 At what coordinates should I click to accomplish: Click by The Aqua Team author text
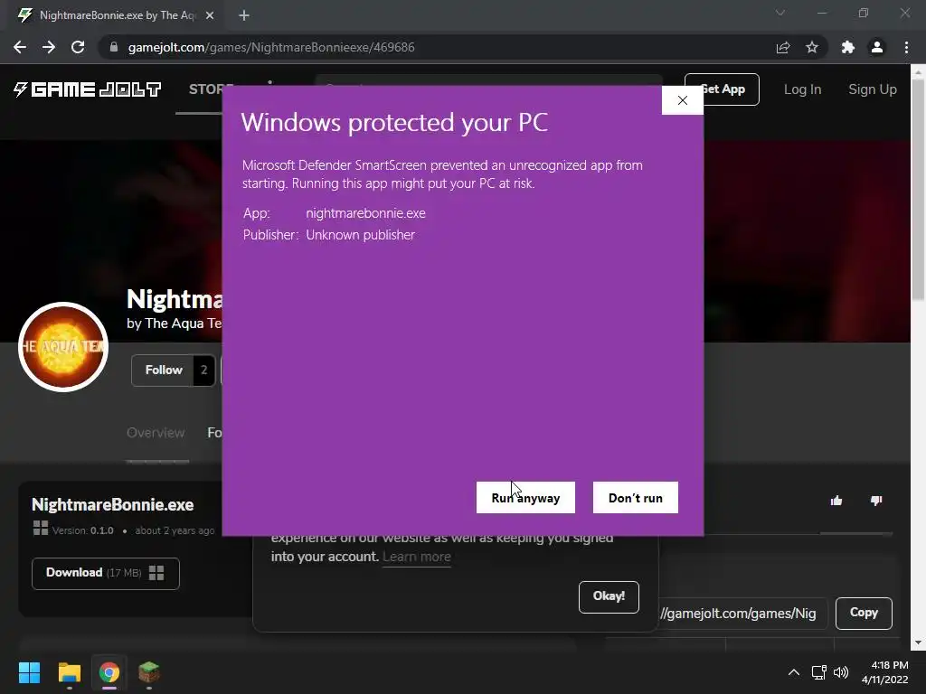pos(174,324)
